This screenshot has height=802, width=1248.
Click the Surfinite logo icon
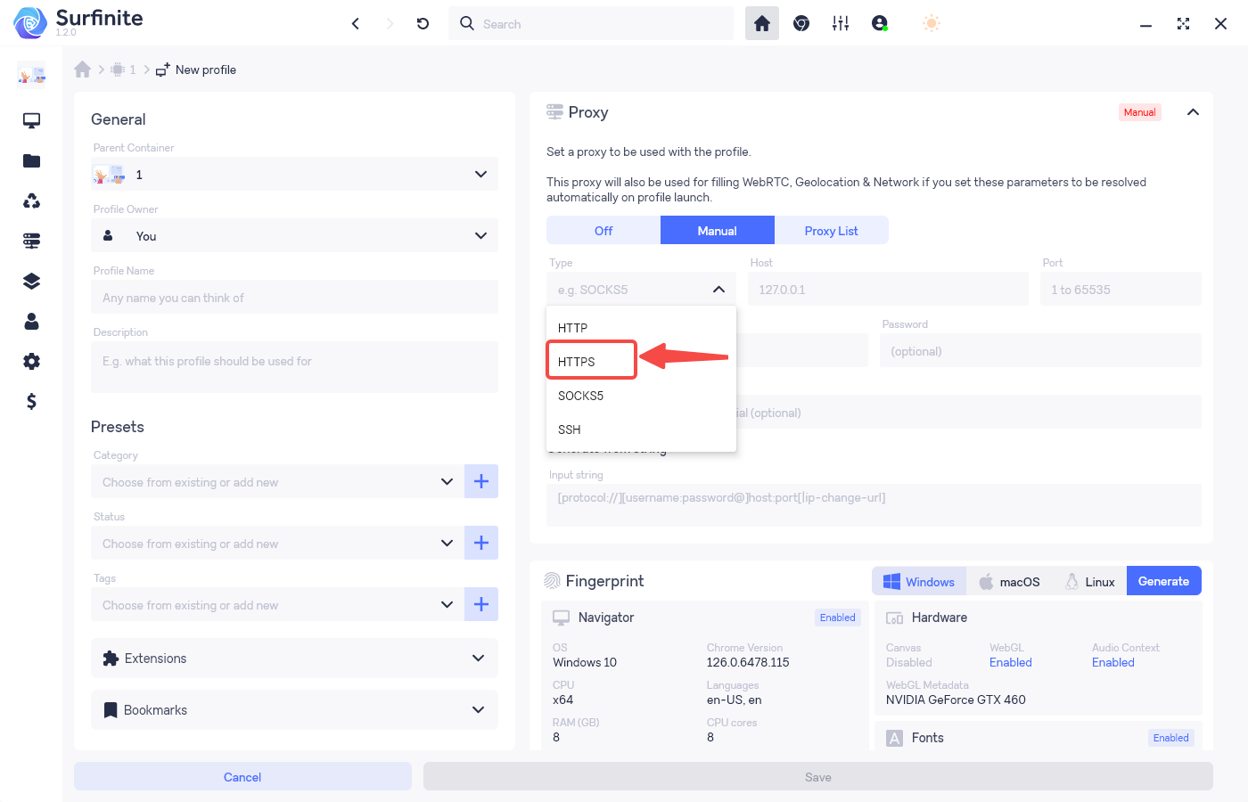tap(30, 23)
